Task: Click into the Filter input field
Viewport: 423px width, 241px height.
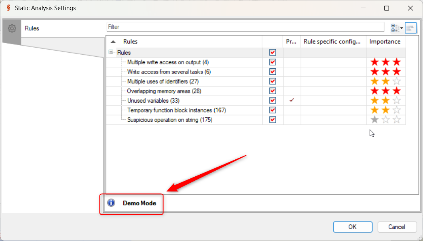Action: tap(245, 27)
